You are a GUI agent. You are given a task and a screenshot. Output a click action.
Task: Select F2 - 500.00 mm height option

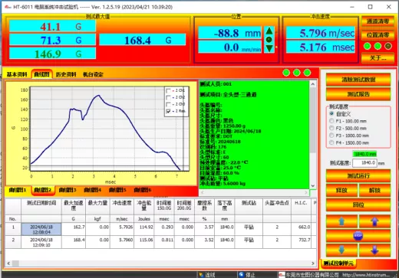tap(331, 128)
